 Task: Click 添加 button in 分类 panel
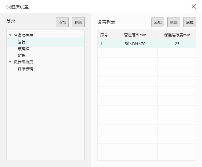(62, 22)
